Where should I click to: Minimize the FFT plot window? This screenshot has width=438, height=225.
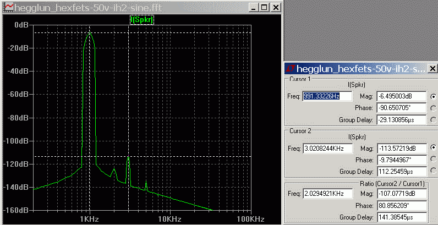tap(253, 8)
